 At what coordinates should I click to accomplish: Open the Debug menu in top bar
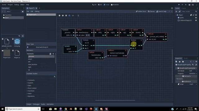[x=16, y=5]
